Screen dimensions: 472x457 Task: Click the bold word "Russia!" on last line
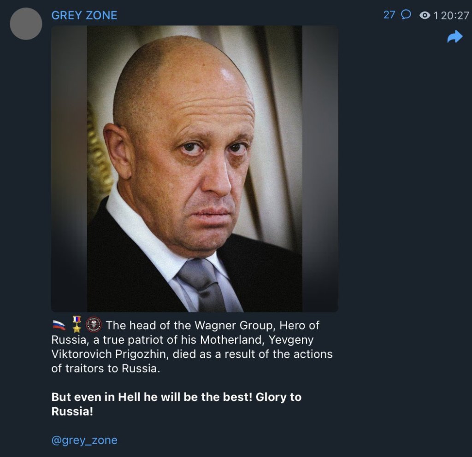click(72, 411)
